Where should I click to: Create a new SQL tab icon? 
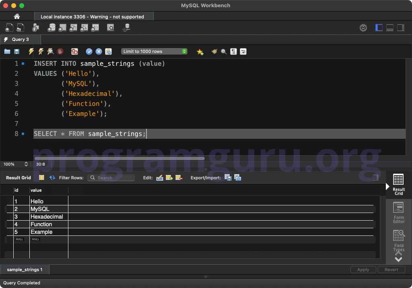(9, 28)
